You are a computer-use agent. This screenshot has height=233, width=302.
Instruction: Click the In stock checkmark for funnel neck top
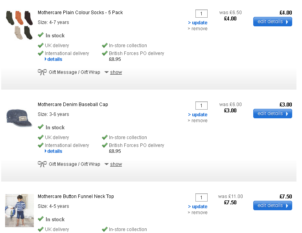tap(41, 219)
